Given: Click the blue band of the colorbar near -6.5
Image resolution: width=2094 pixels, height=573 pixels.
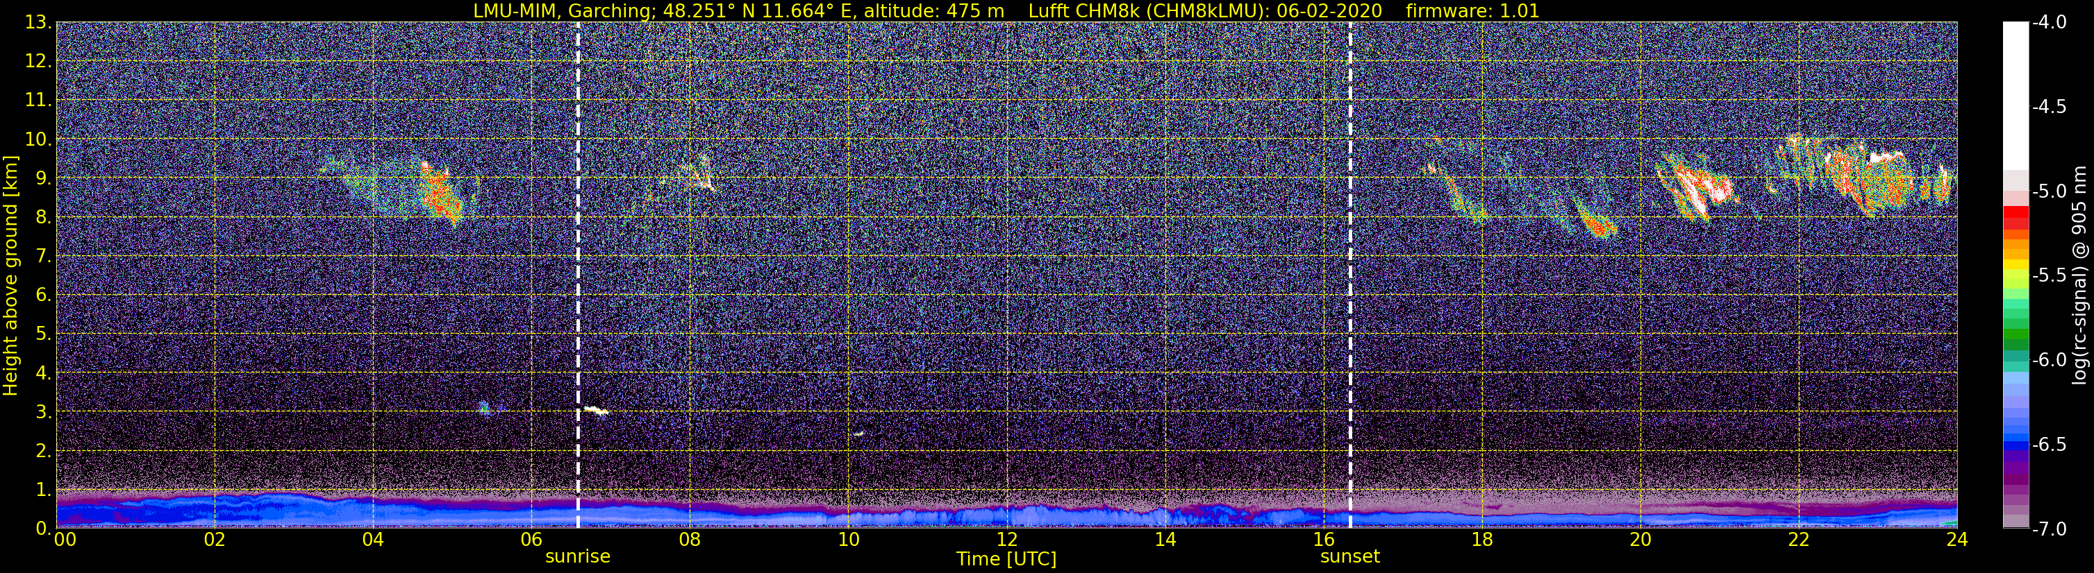Looking at the screenshot, I should (x=2015, y=444).
